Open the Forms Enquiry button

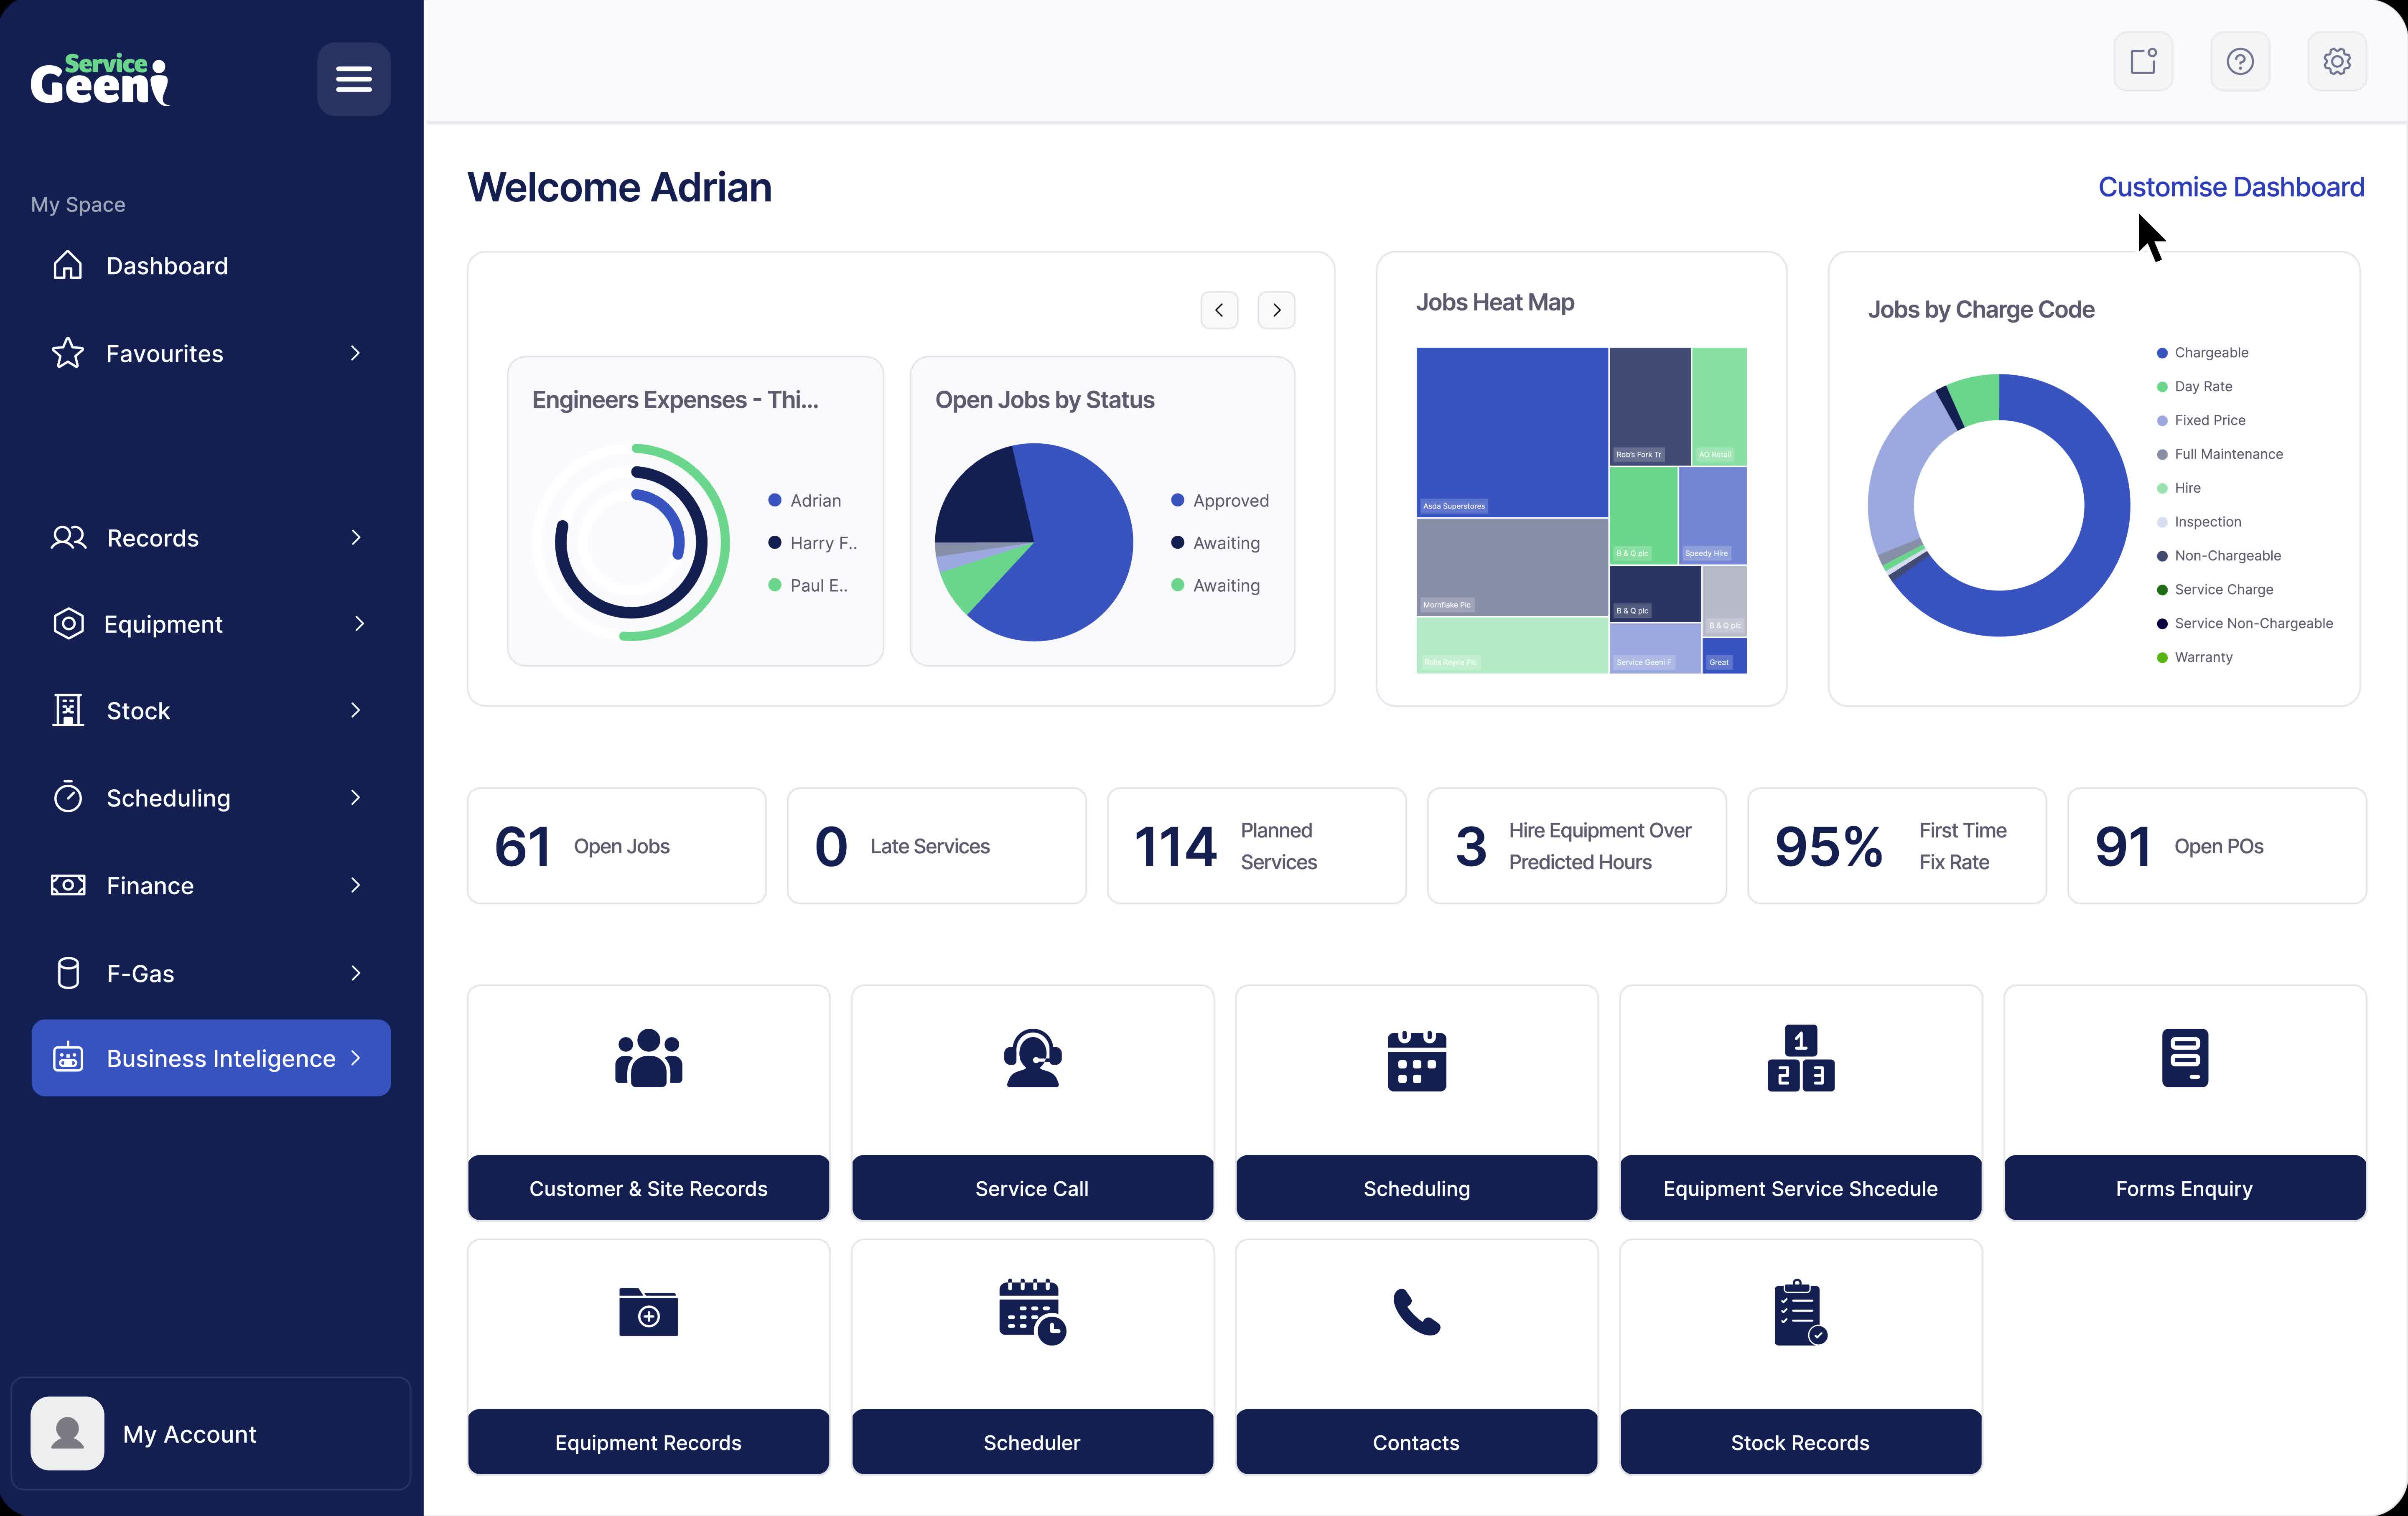point(2184,1188)
